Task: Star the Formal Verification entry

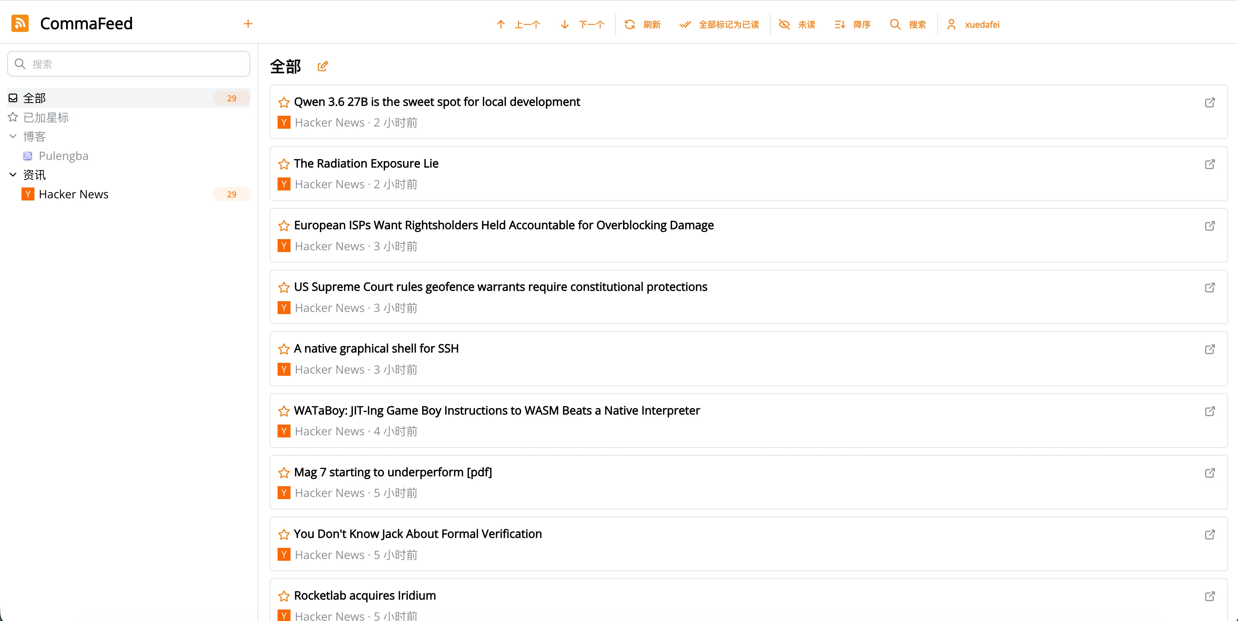Action: [x=284, y=534]
